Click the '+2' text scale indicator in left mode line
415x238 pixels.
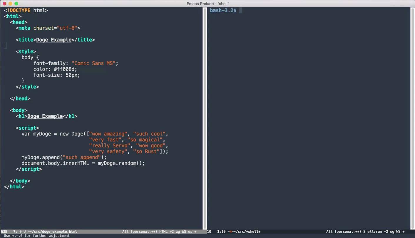coord(172,232)
